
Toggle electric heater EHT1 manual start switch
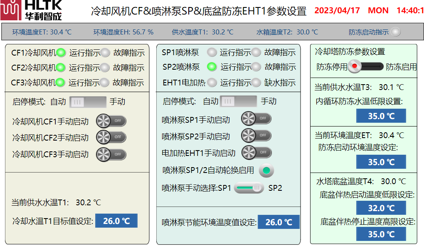256,152
